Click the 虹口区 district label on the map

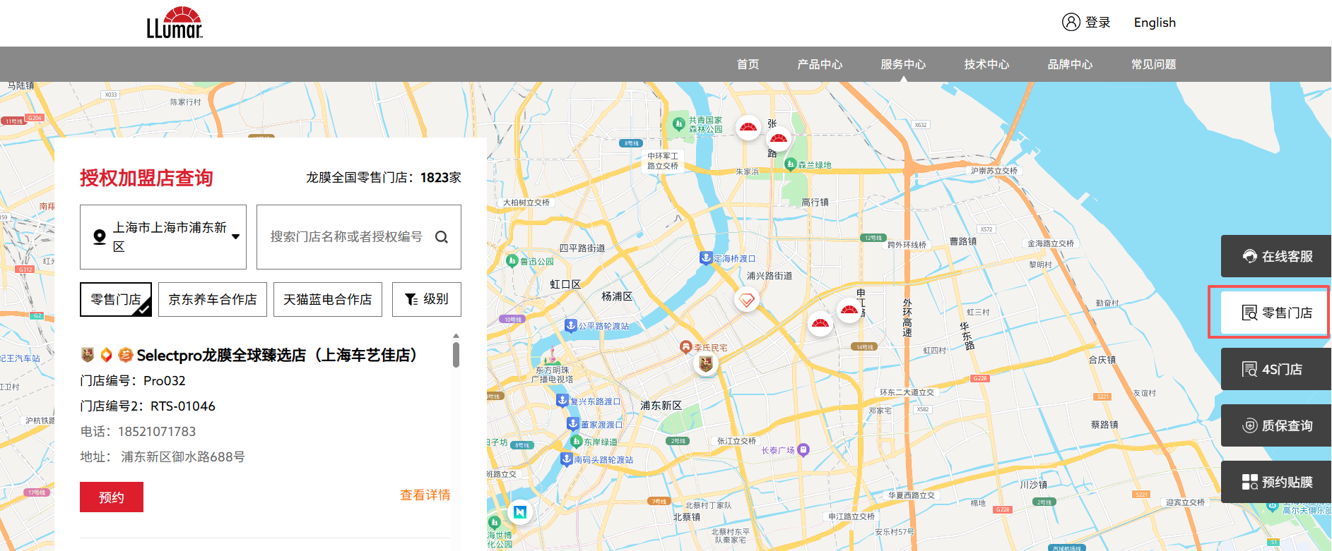(x=565, y=284)
